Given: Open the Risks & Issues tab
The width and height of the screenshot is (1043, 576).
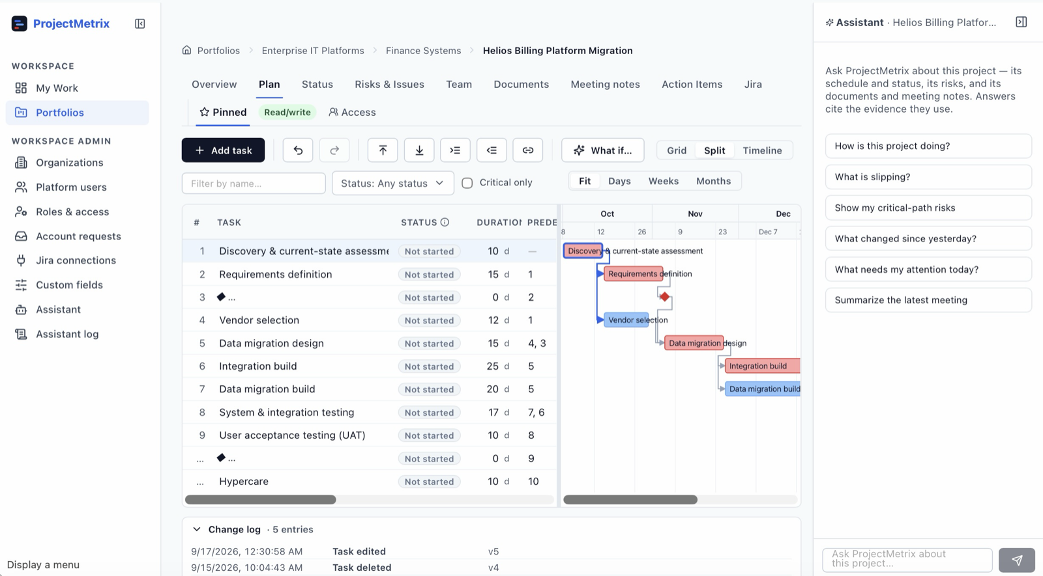Looking at the screenshot, I should pyautogui.click(x=389, y=85).
